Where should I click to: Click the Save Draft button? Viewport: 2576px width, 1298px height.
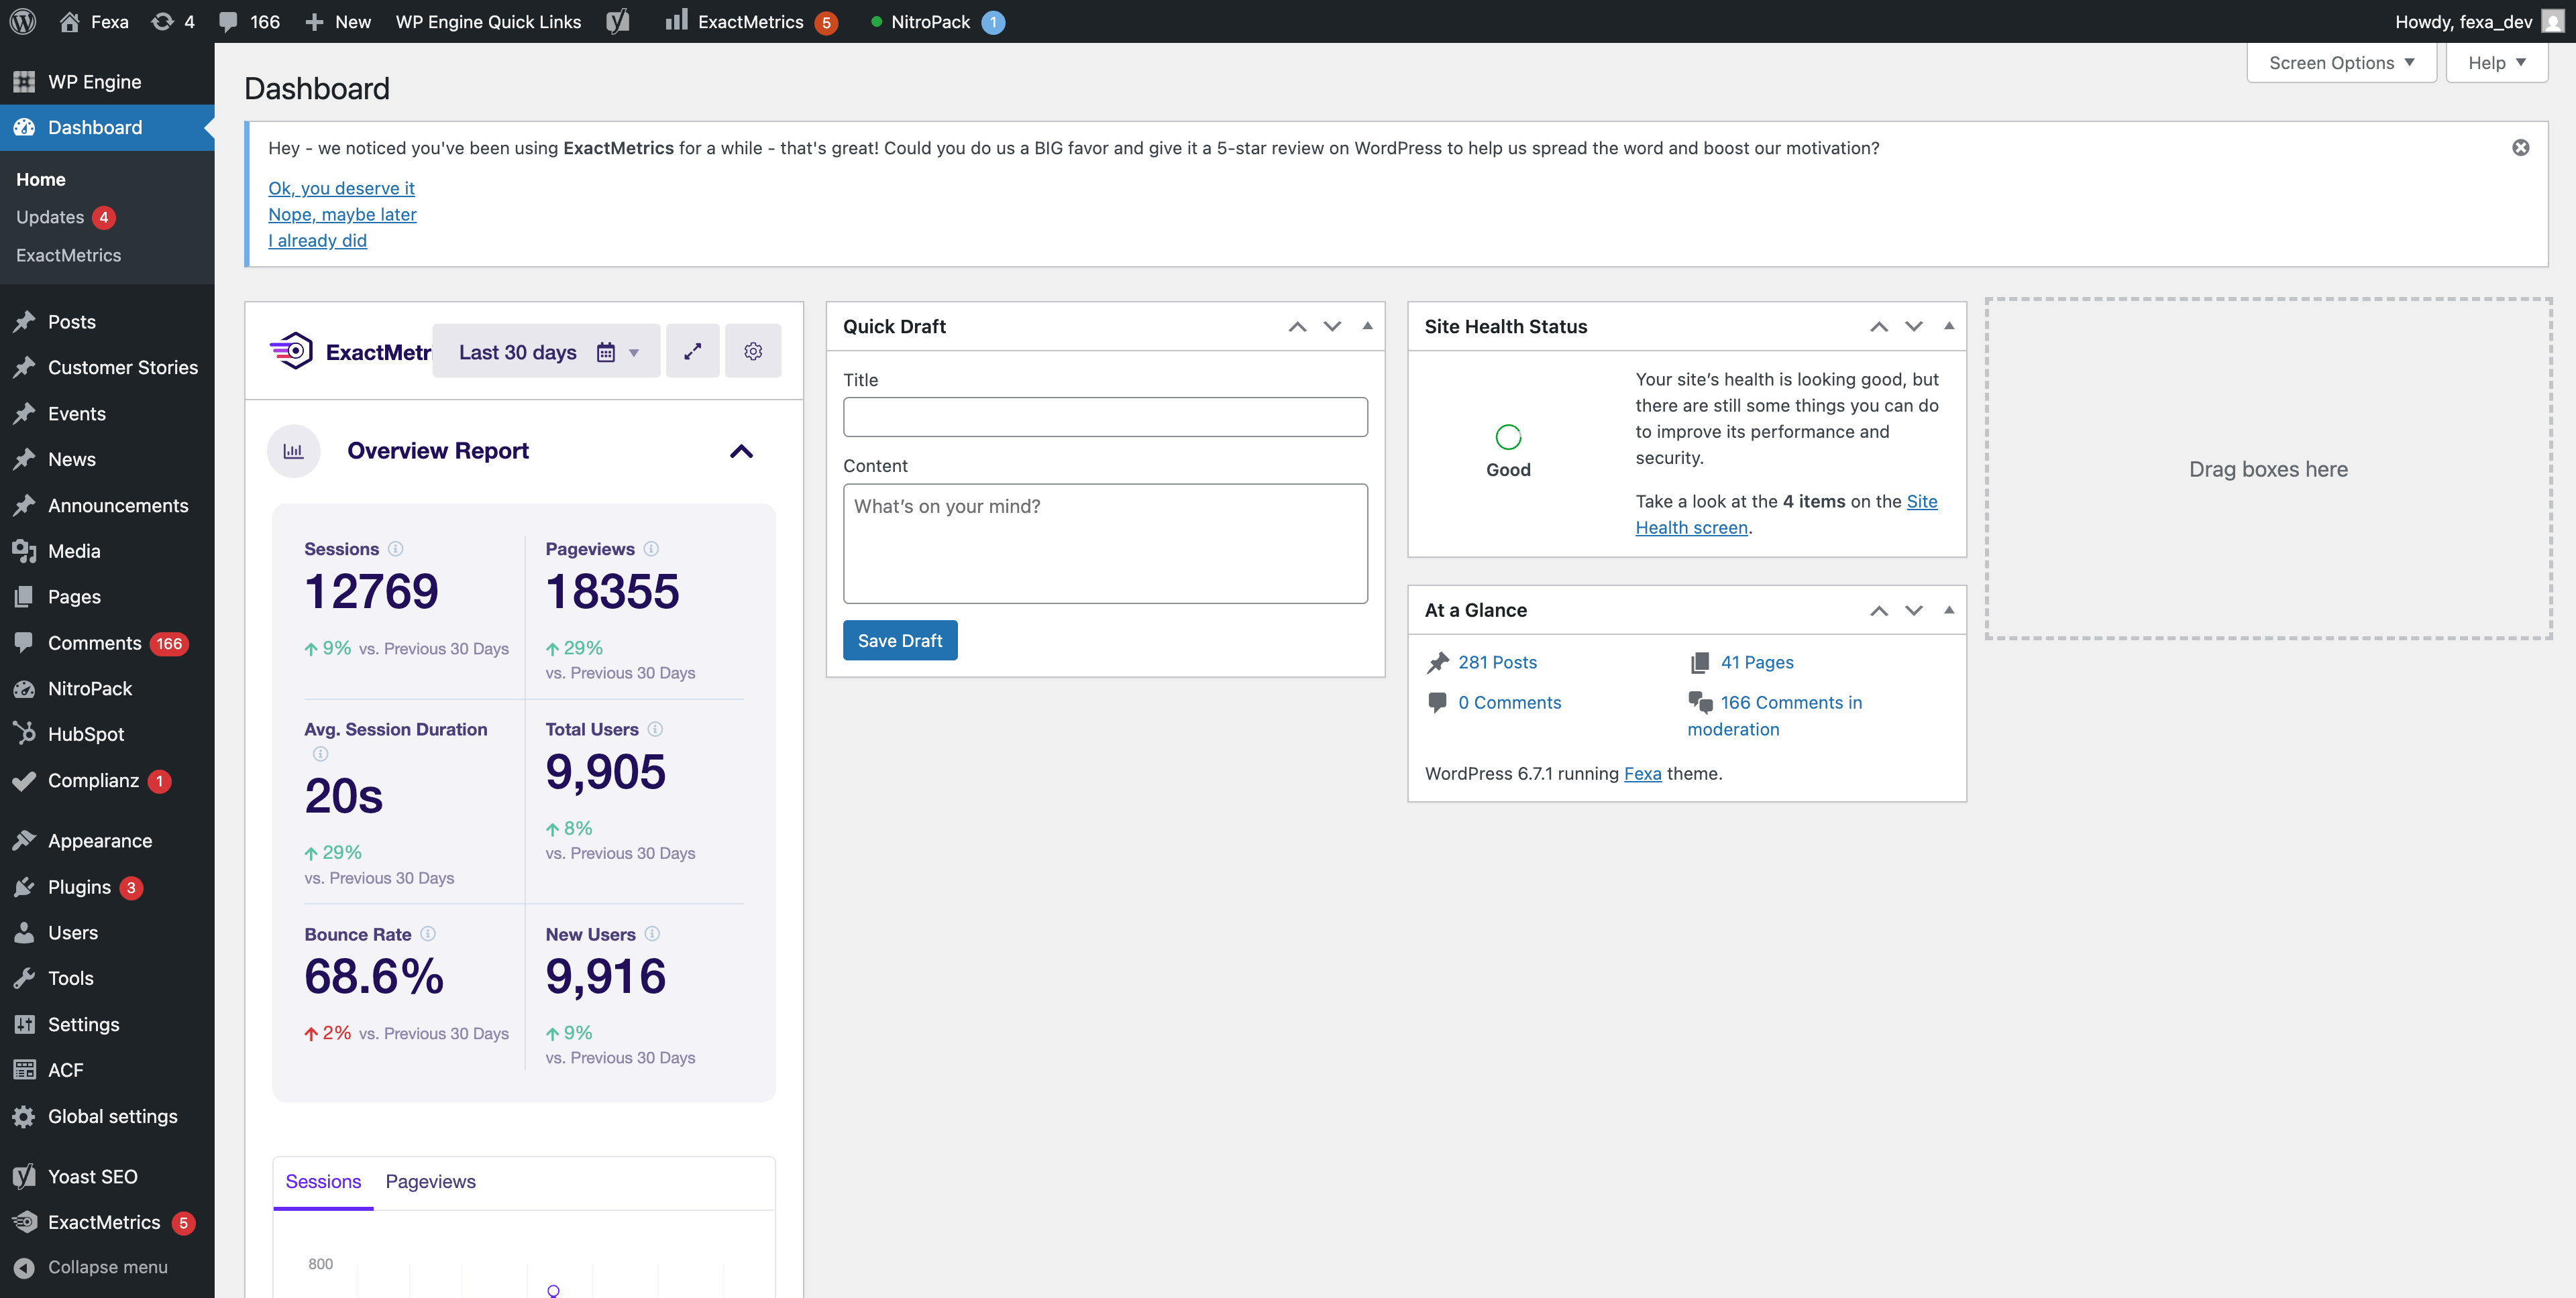(899, 640)
